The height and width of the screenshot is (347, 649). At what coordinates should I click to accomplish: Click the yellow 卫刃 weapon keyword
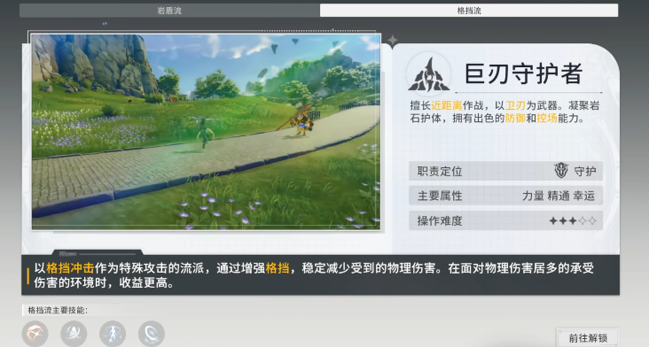[515, 105]
